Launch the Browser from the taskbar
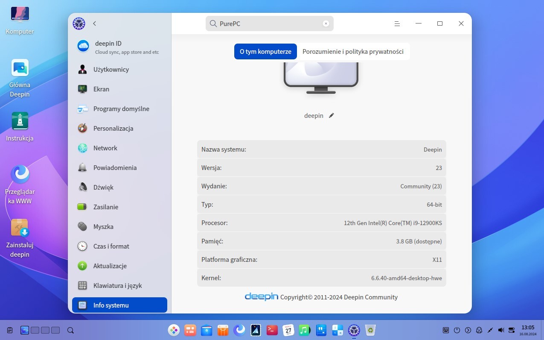The image size is (544, 340). pos(239,330)
